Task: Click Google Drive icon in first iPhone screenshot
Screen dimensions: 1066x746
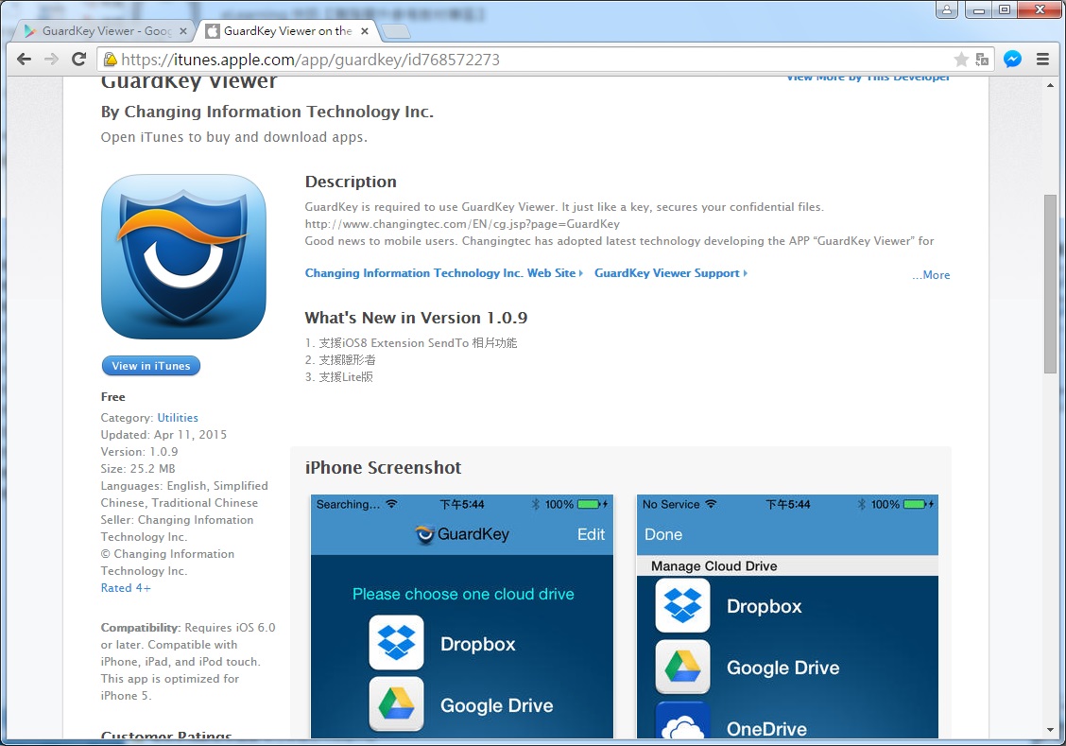Action: [396, 703]
